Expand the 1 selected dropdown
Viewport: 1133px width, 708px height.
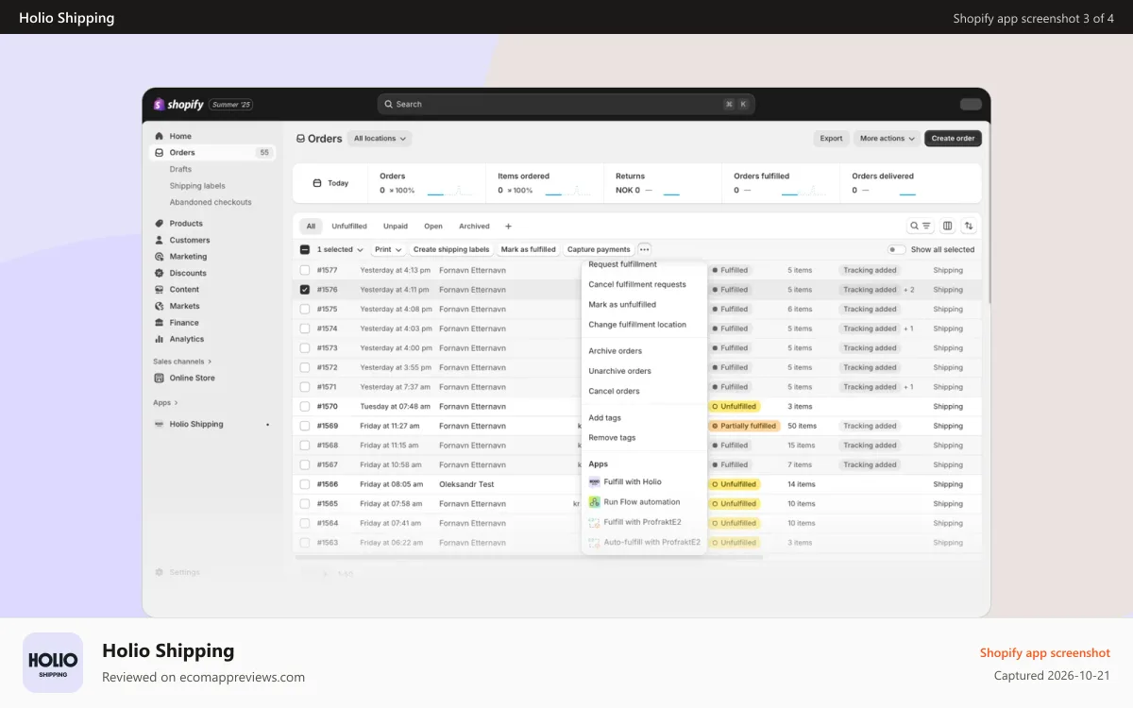tap(340, 249)
